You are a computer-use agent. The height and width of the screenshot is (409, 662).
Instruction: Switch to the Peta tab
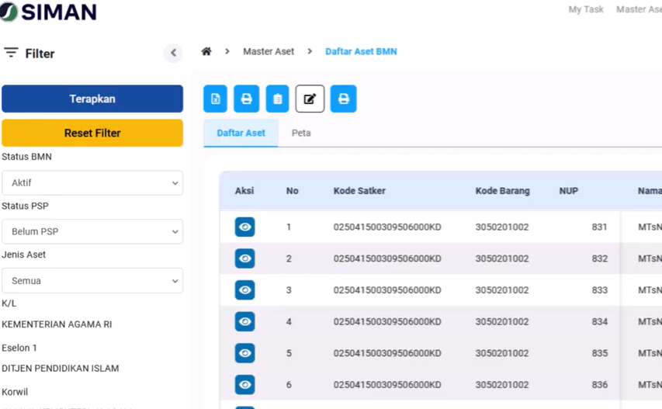[x=301, y=133]
